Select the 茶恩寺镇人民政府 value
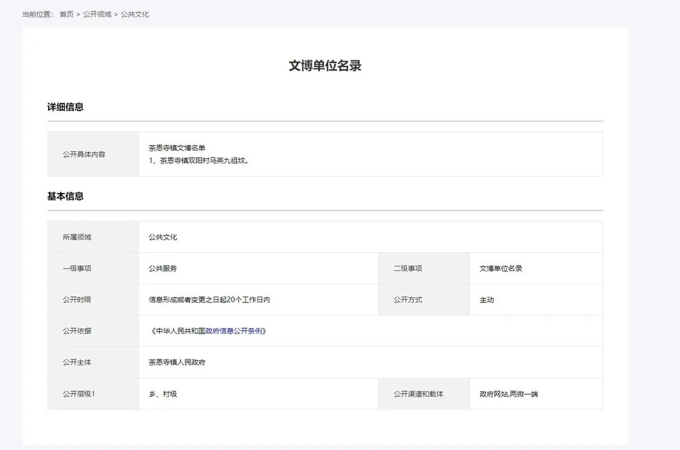 point(177,362)
